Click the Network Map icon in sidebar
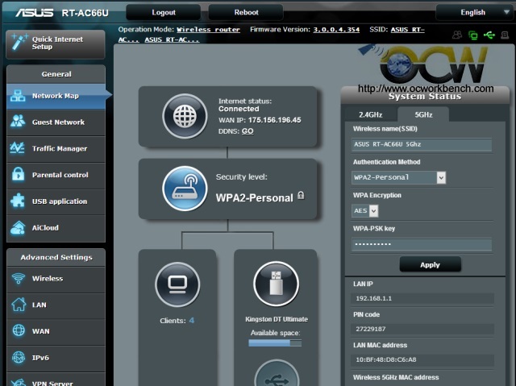The height and width of the screenshot is (386, 516). [18, 96]
